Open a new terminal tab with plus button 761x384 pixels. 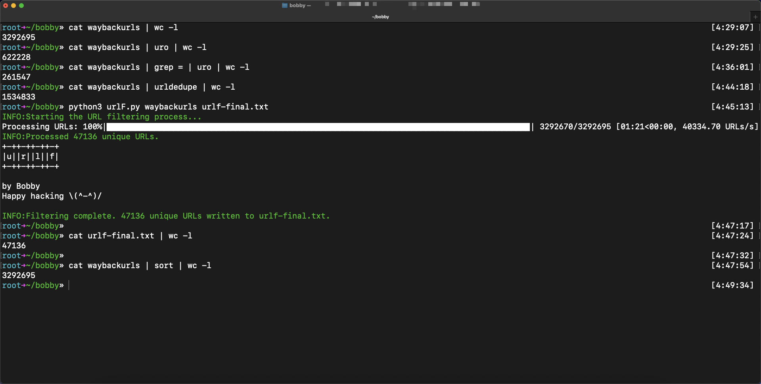(755, 17)
